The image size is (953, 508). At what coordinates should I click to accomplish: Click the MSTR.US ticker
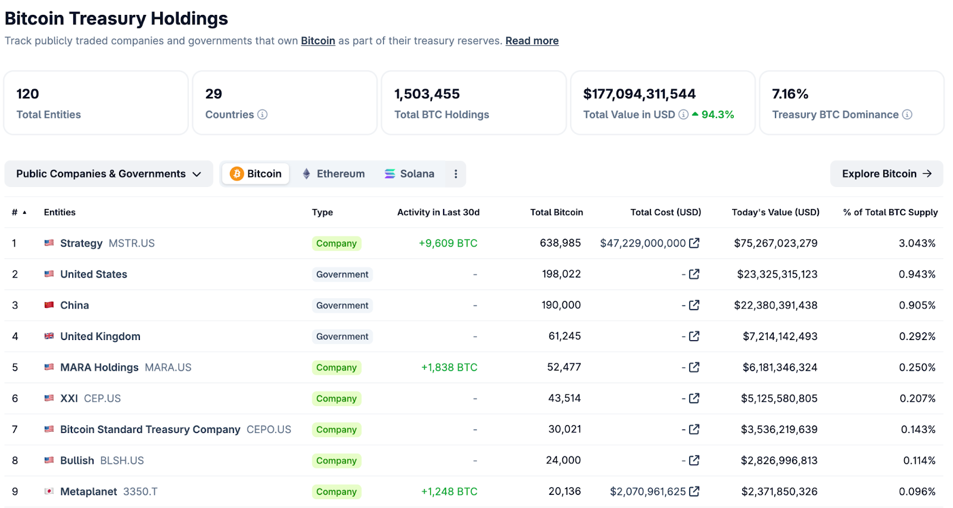point(132,243)
